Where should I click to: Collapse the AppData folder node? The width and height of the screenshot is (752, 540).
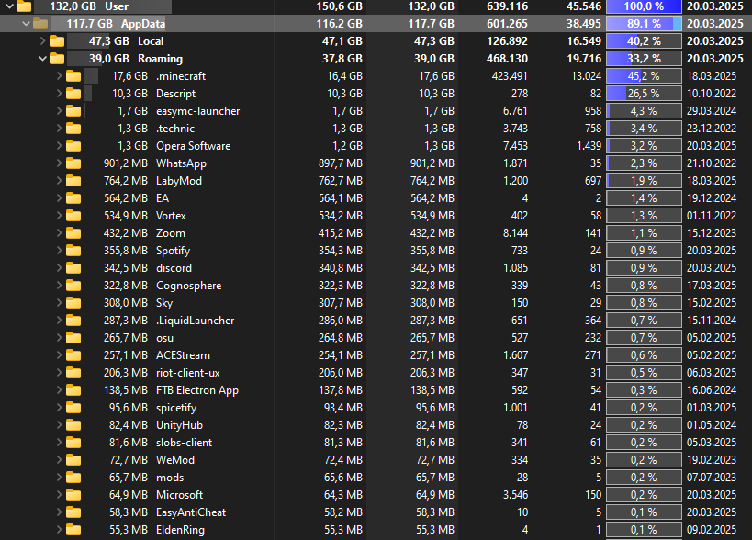click(x=26, y=24)
